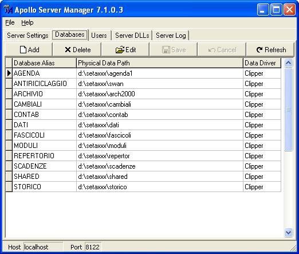
Task: Open the Server DLLs tab
Action: [132, 36]
